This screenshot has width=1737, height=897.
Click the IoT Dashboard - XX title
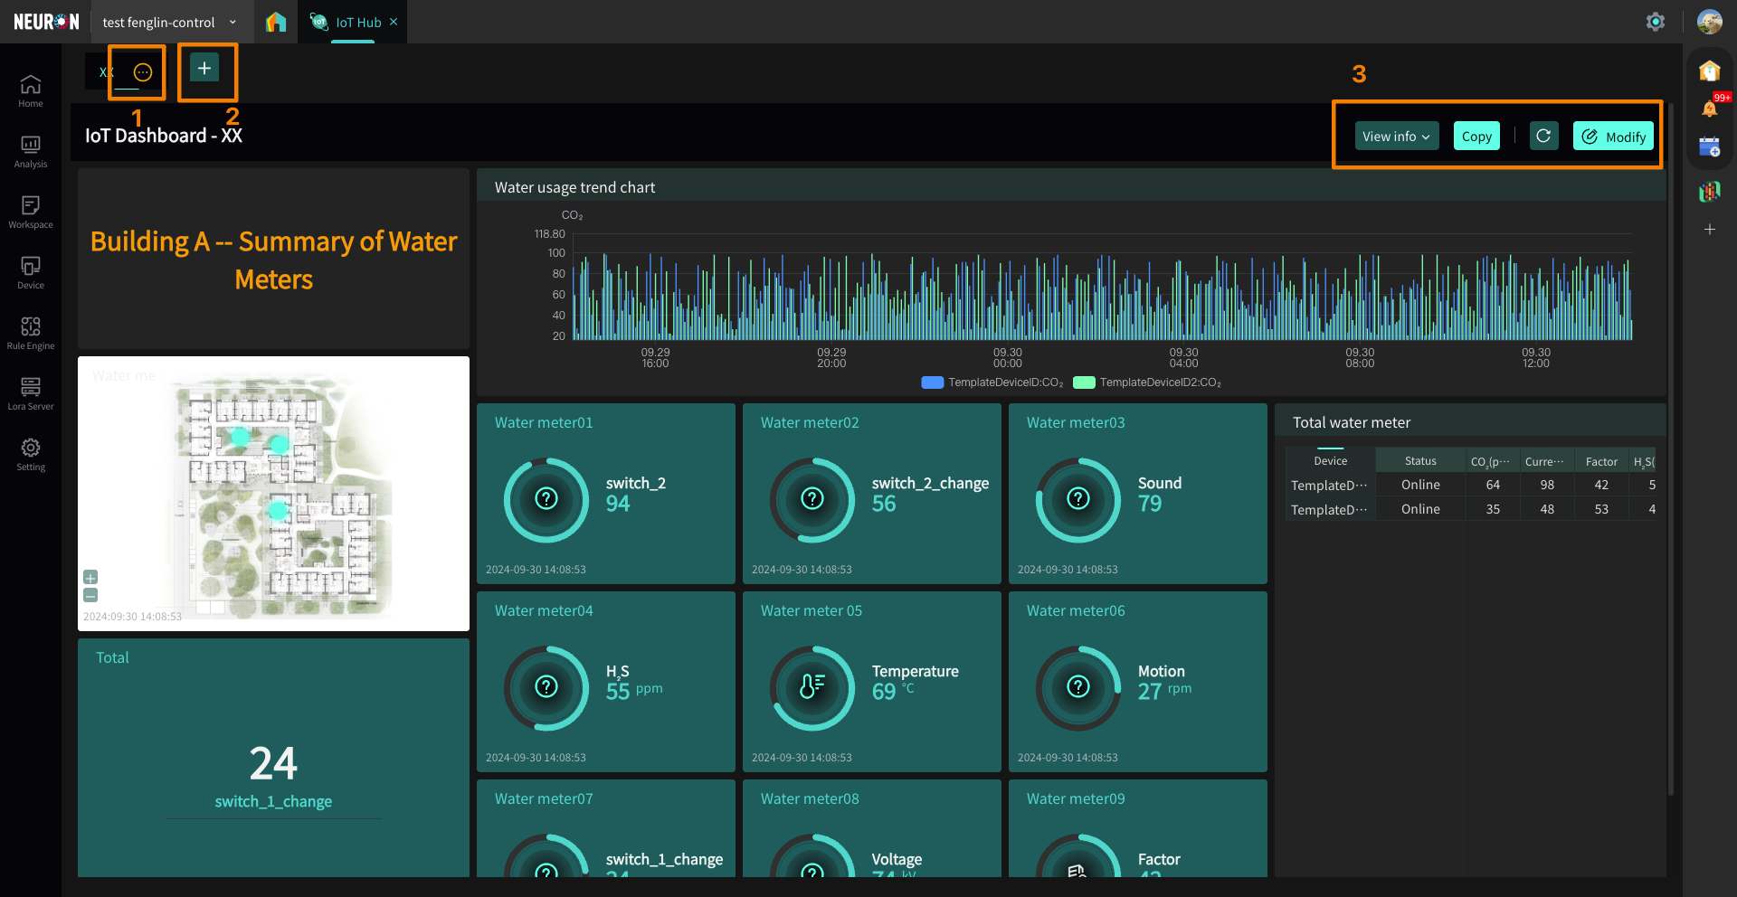(164, 136)
